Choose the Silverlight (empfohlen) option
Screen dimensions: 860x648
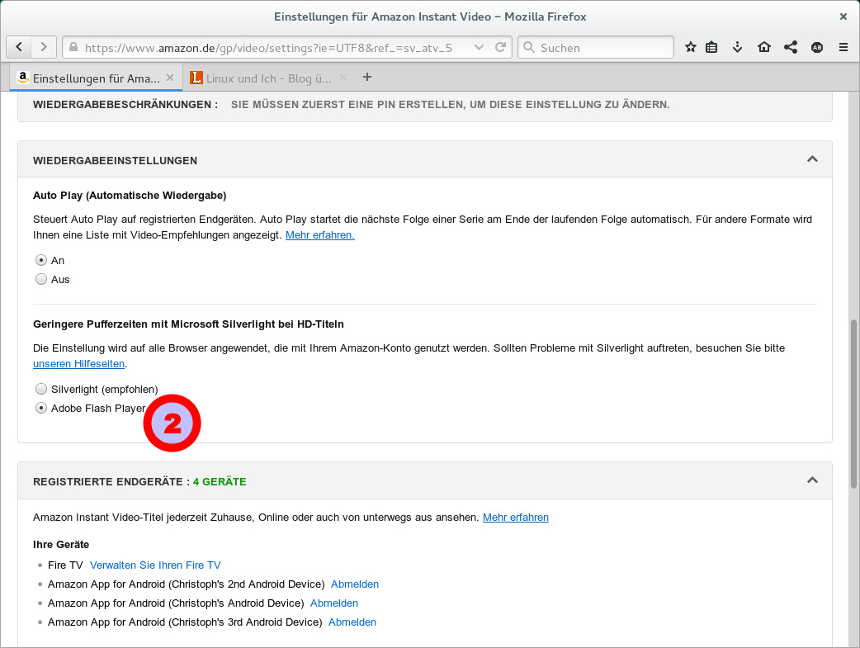point(41,389)
